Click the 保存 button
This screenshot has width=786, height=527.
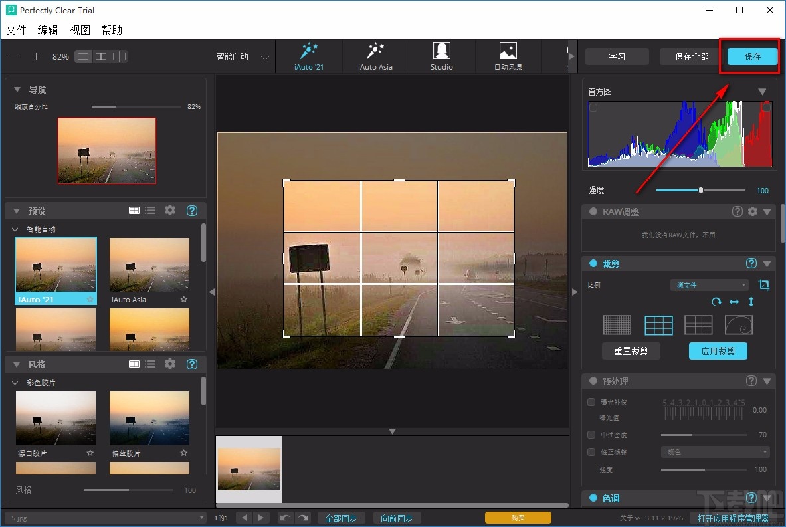coord(752,56)
